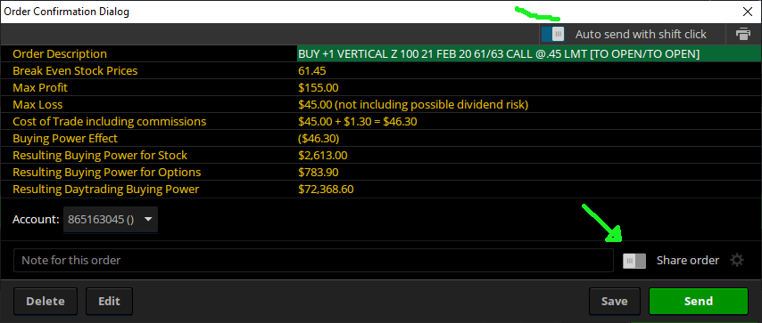This screenshot has height=323, width=762.
Task: Click Resulting Buying Power for Options label
Action: (106, 172)
